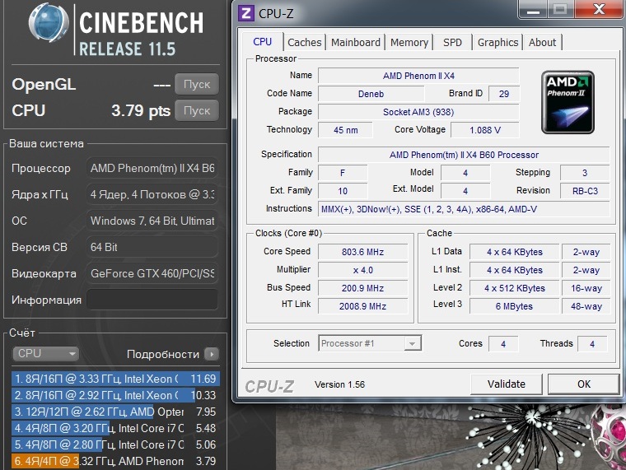Click the Name value AMD Phenom II X4

pyautogui.click(x=418, y=76)
